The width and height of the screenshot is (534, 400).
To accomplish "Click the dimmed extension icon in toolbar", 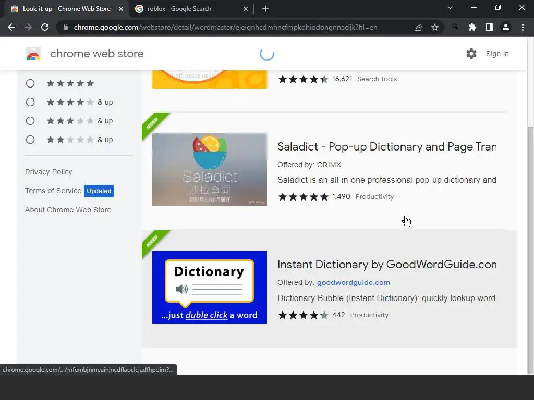I will point(455,27).
